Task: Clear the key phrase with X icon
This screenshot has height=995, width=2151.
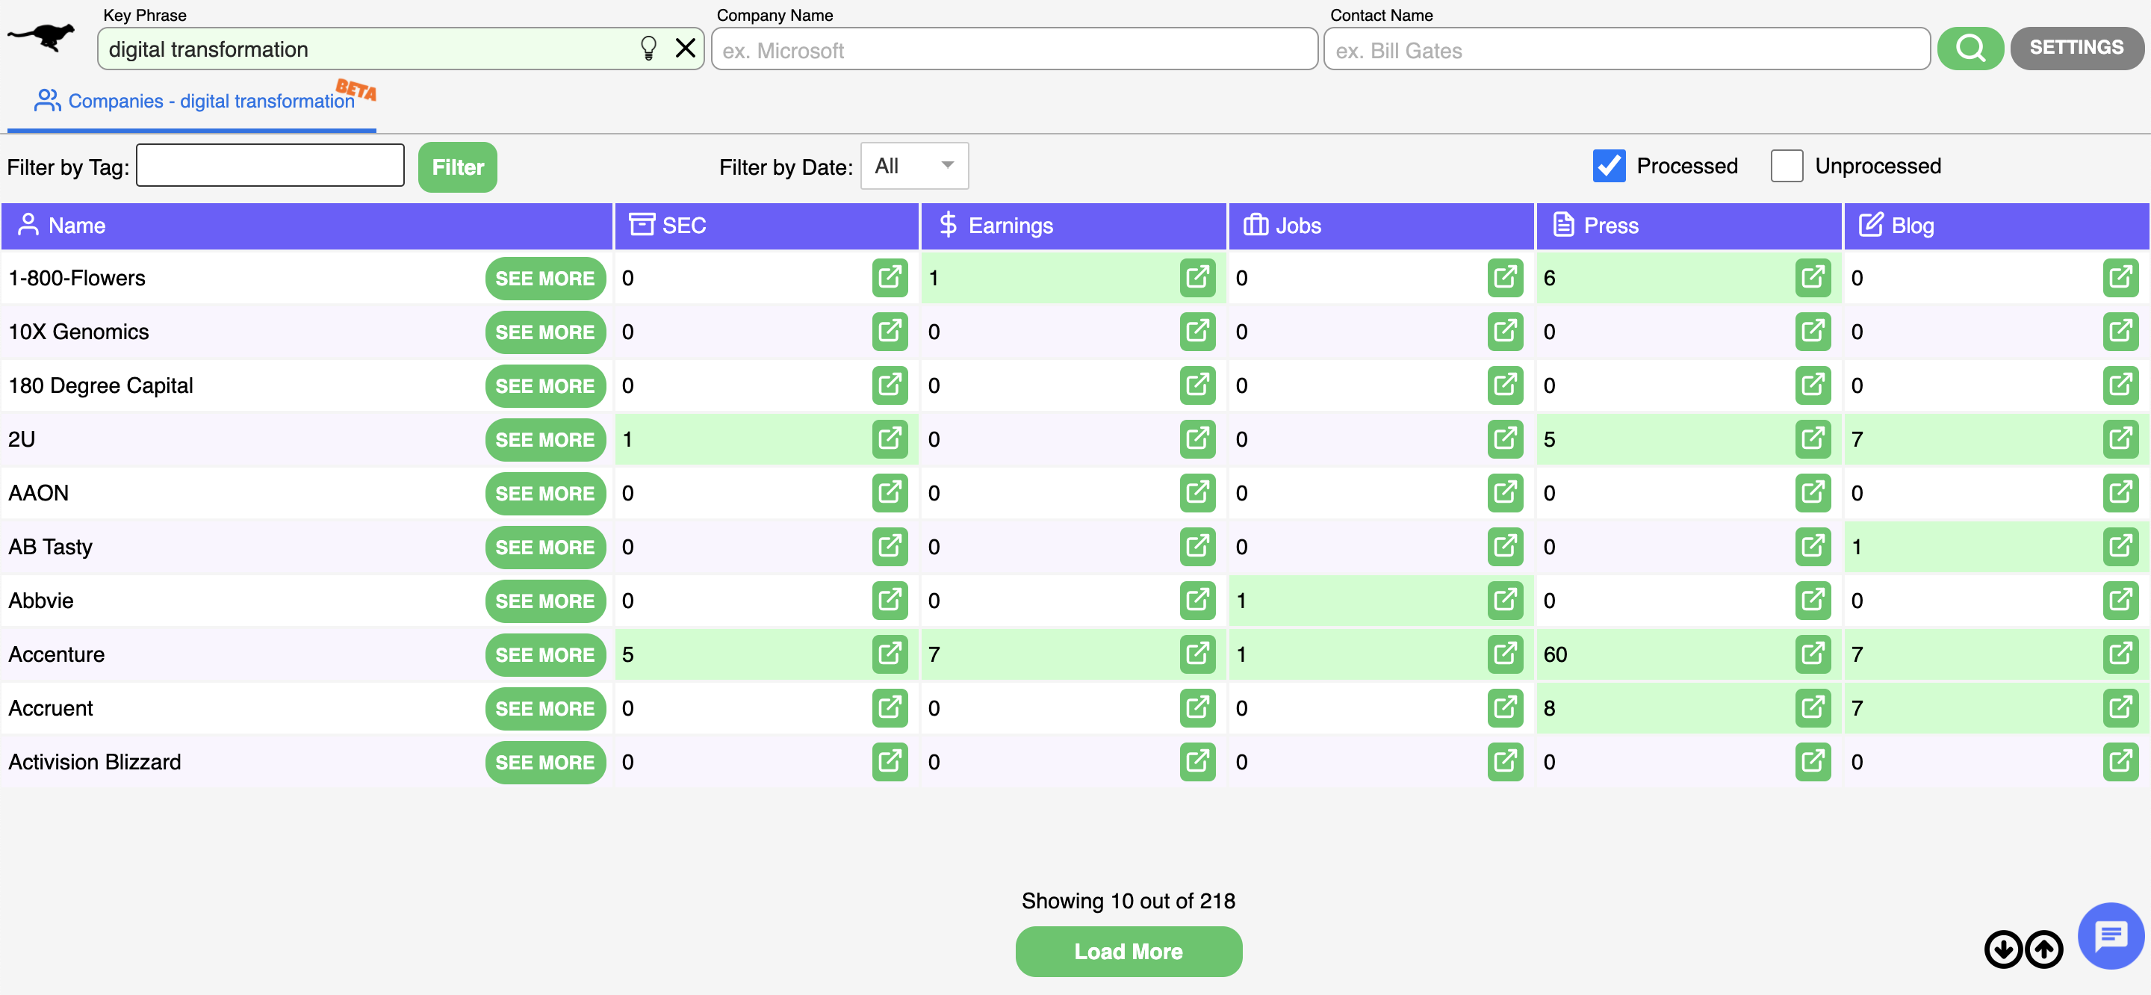Action: pyautogui.click(x=685, y=49)
